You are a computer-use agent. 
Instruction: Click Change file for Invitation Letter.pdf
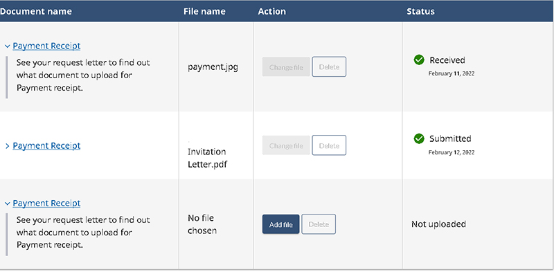coord(286,145)
